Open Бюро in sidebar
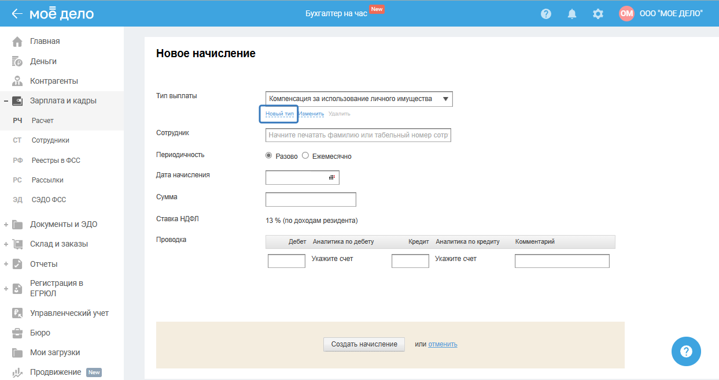719x380 pixels. pos(40,333)
